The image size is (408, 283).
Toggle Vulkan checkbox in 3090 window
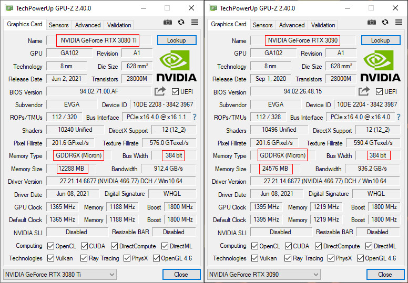click(255, 258)
